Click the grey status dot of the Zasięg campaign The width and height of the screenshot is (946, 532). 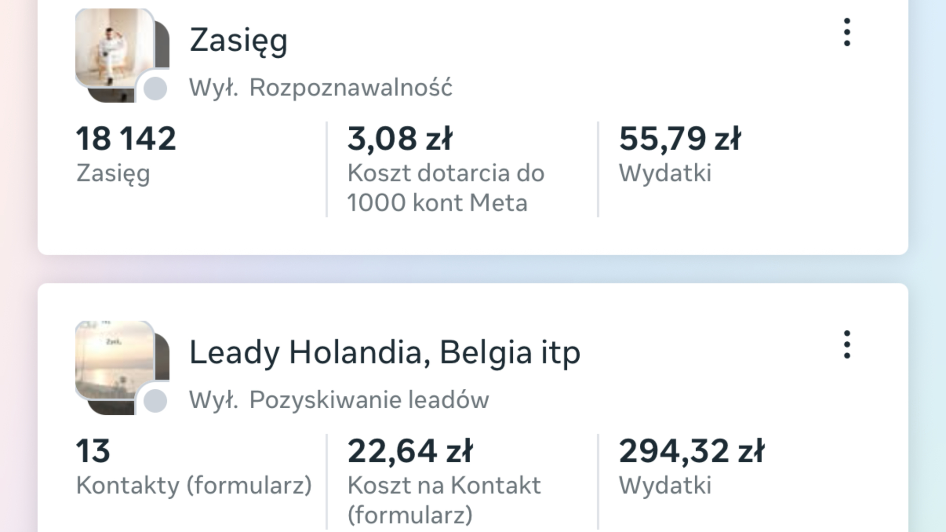point(155,88)
